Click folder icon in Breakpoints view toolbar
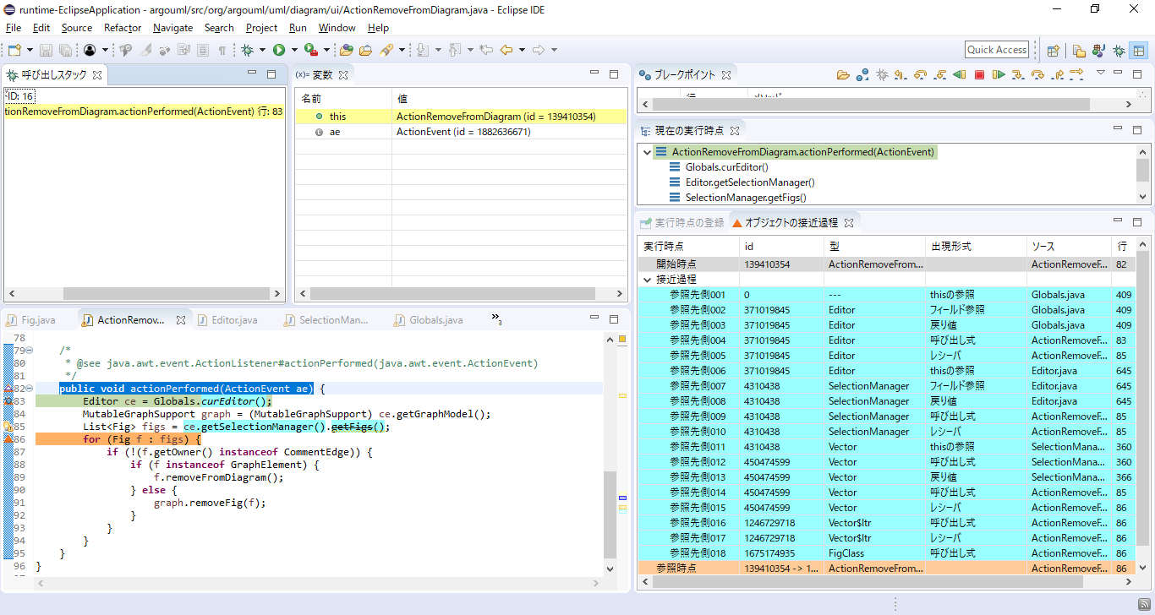 843,74
